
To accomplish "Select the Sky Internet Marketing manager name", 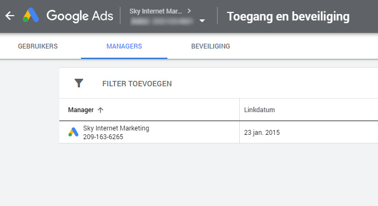I will tap(116, 128).
